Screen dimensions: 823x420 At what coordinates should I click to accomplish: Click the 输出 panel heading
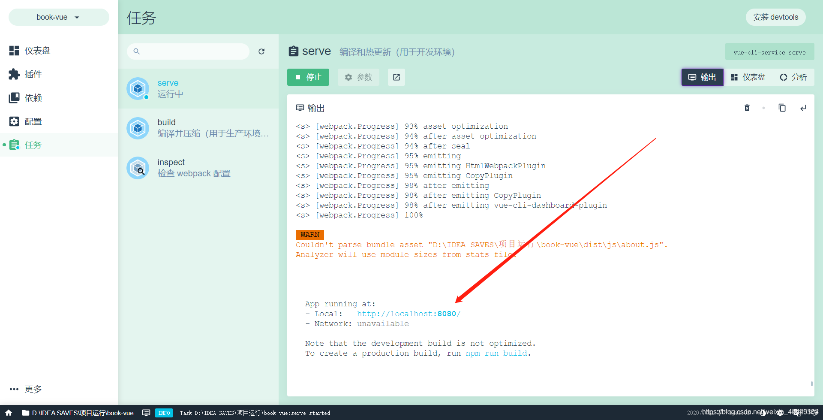[x=310, y=108]
